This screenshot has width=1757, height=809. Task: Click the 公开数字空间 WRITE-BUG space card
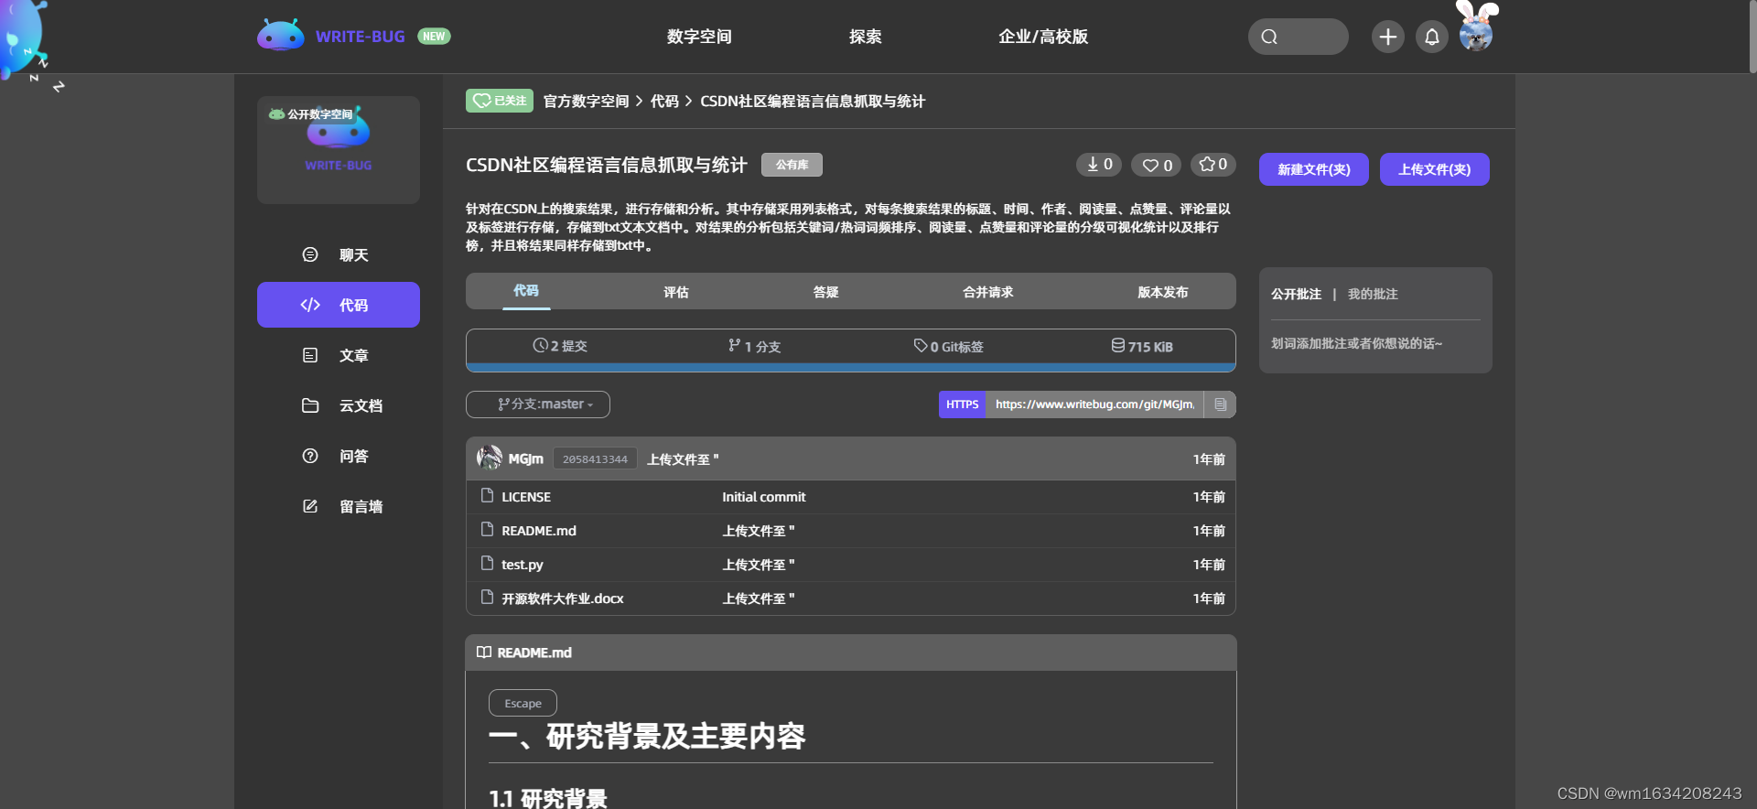(339, 150)
